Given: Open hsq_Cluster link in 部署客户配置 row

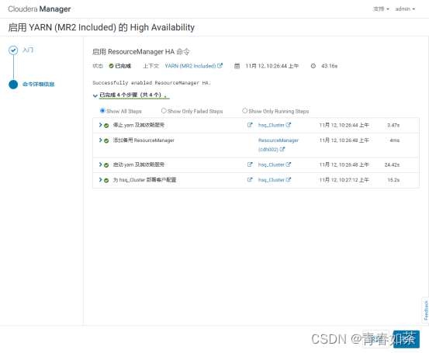Looking at the screenshot, I should 272,180.
